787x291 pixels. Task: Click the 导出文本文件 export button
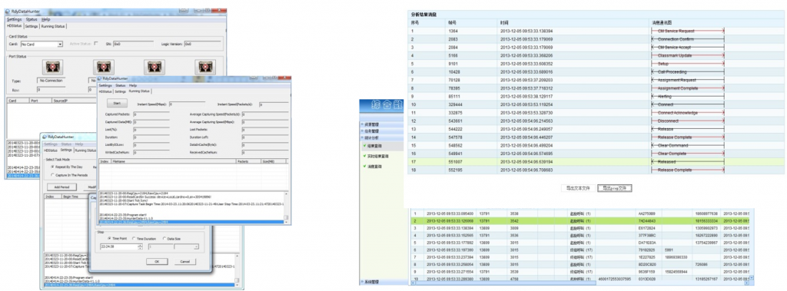pos(579,188)
